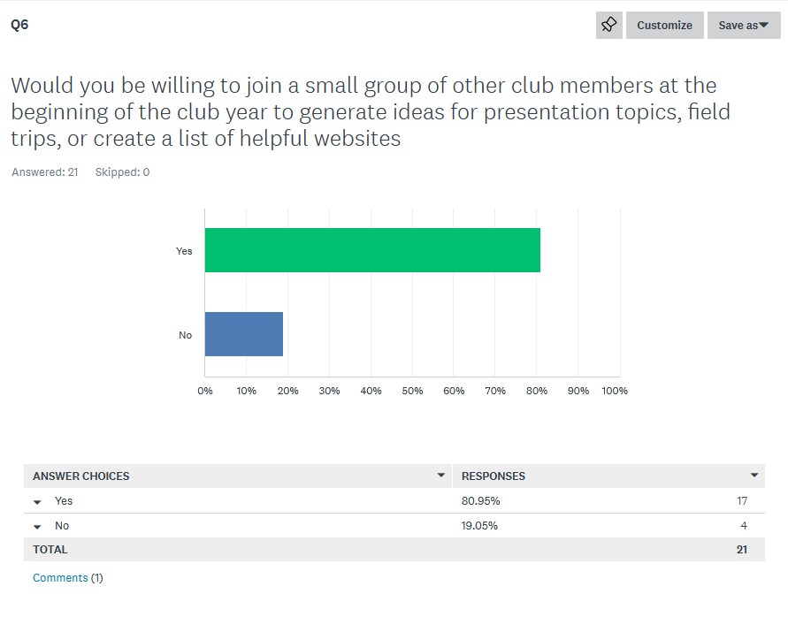This screenshot has height=617, width=788.
Task: Select the green Yes bar in chart
Action: pos(372,249)
